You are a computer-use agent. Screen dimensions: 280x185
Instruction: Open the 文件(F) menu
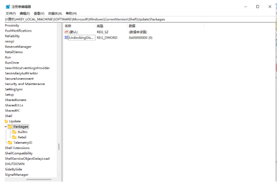(11, 14)
